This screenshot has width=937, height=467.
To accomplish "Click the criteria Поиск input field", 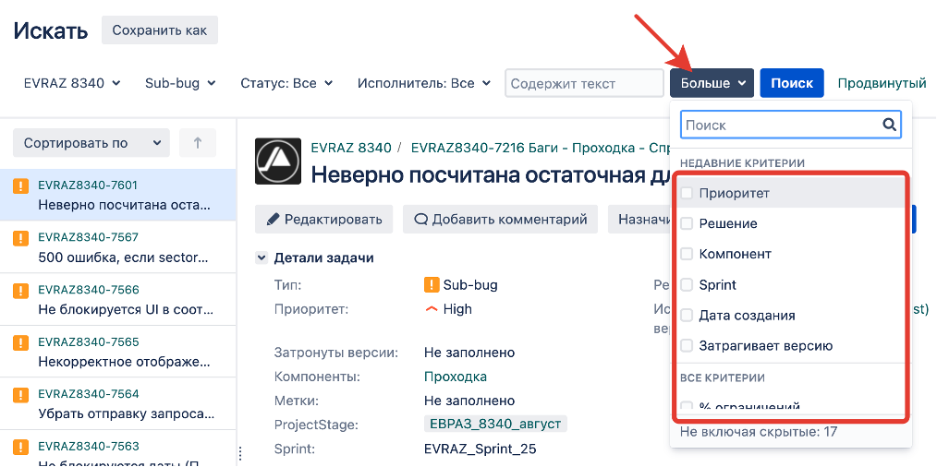I will (x=791, y=125).
